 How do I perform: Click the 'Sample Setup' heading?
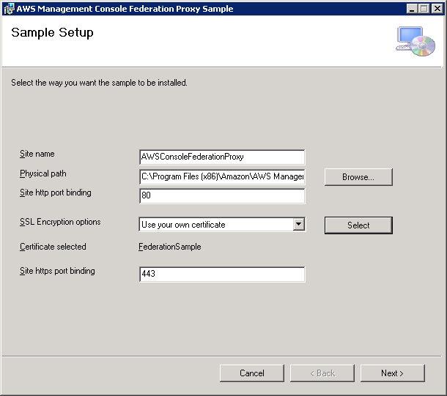pyautogui.click(x=52, y=32)
